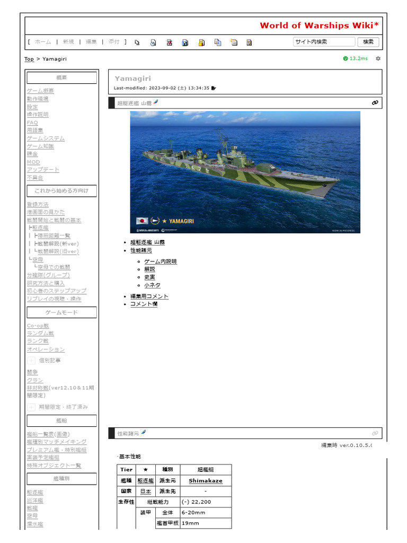The width and height of the screenshot is (407, 543).
Task: Jump to 超駆逐艦 山霧 in contents list
Action: [x=147, y=242]
